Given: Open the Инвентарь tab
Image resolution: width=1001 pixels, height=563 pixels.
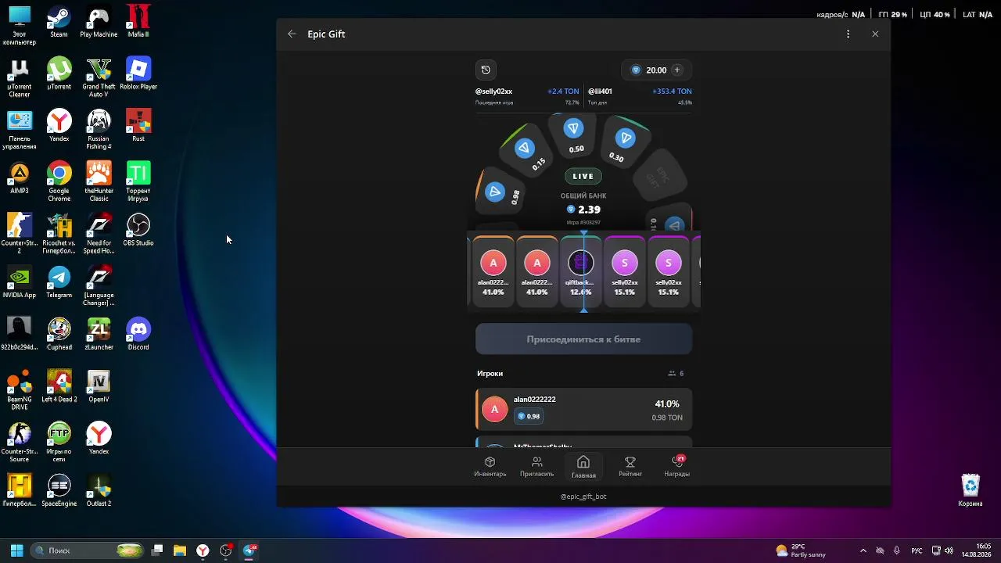Looking at the screenshot, I should [x=490, y=466].
